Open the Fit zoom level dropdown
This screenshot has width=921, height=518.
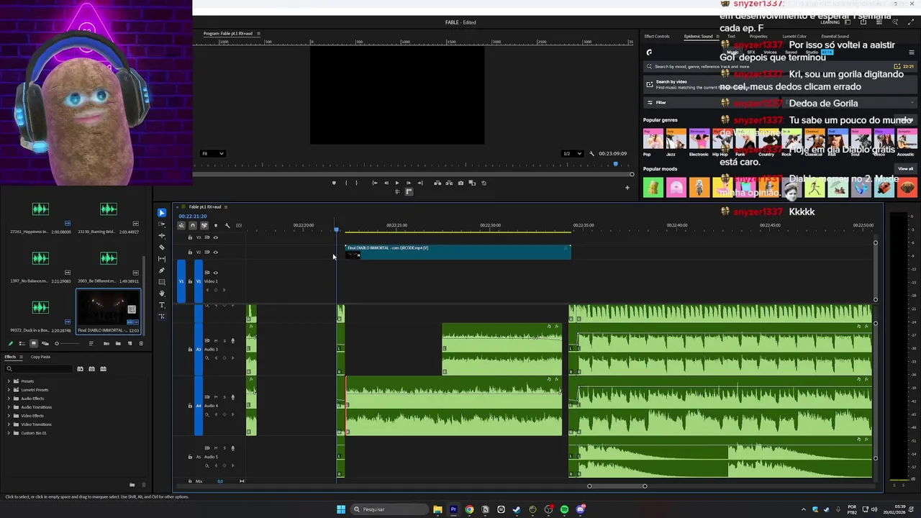213,153
